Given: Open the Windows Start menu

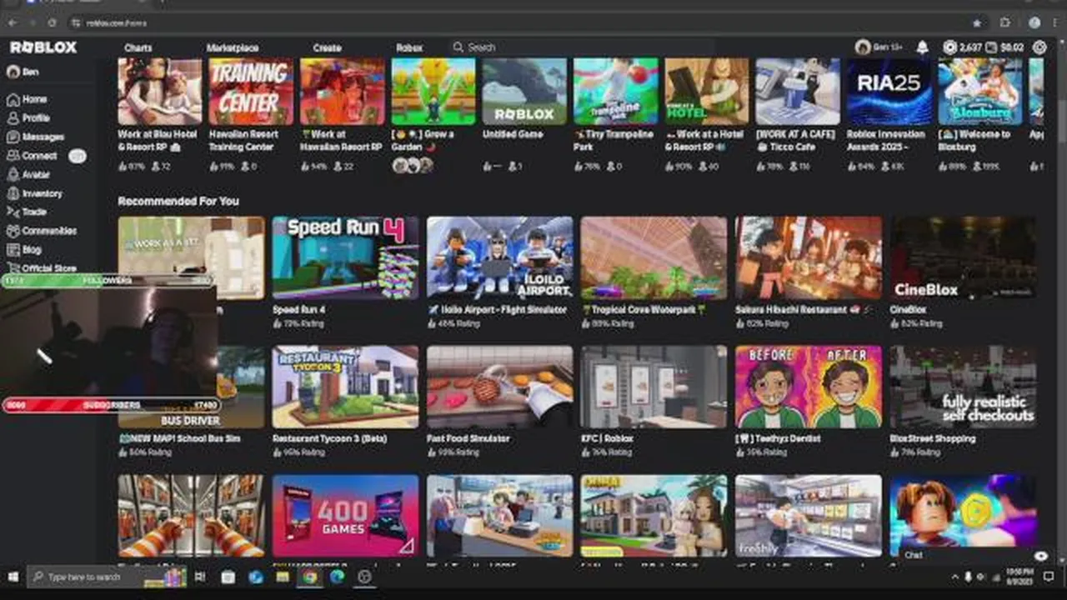Looking at the screenshot, I should point(13,577).
